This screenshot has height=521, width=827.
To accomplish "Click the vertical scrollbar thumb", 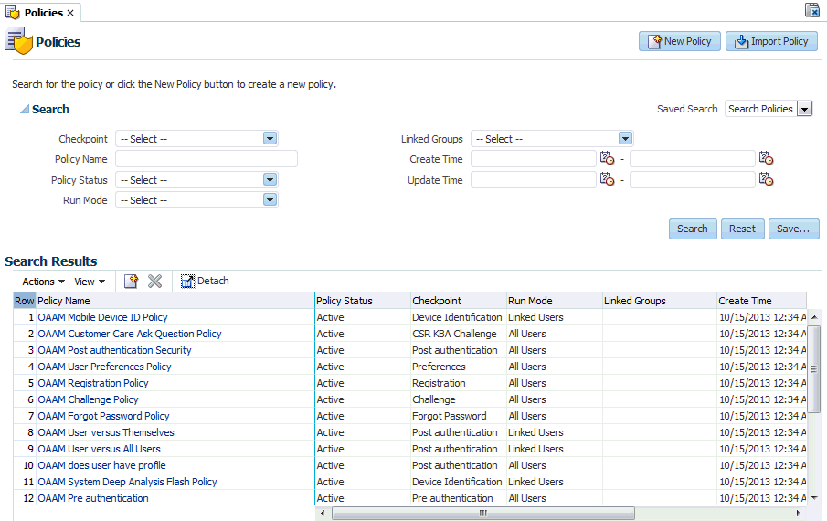I will pos(814,368).
